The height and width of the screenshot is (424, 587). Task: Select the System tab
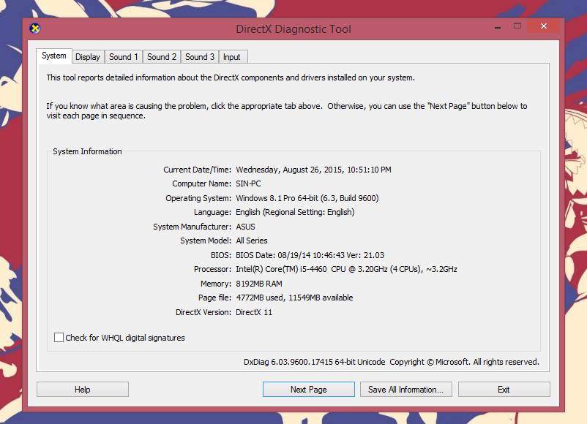[54, 56]
